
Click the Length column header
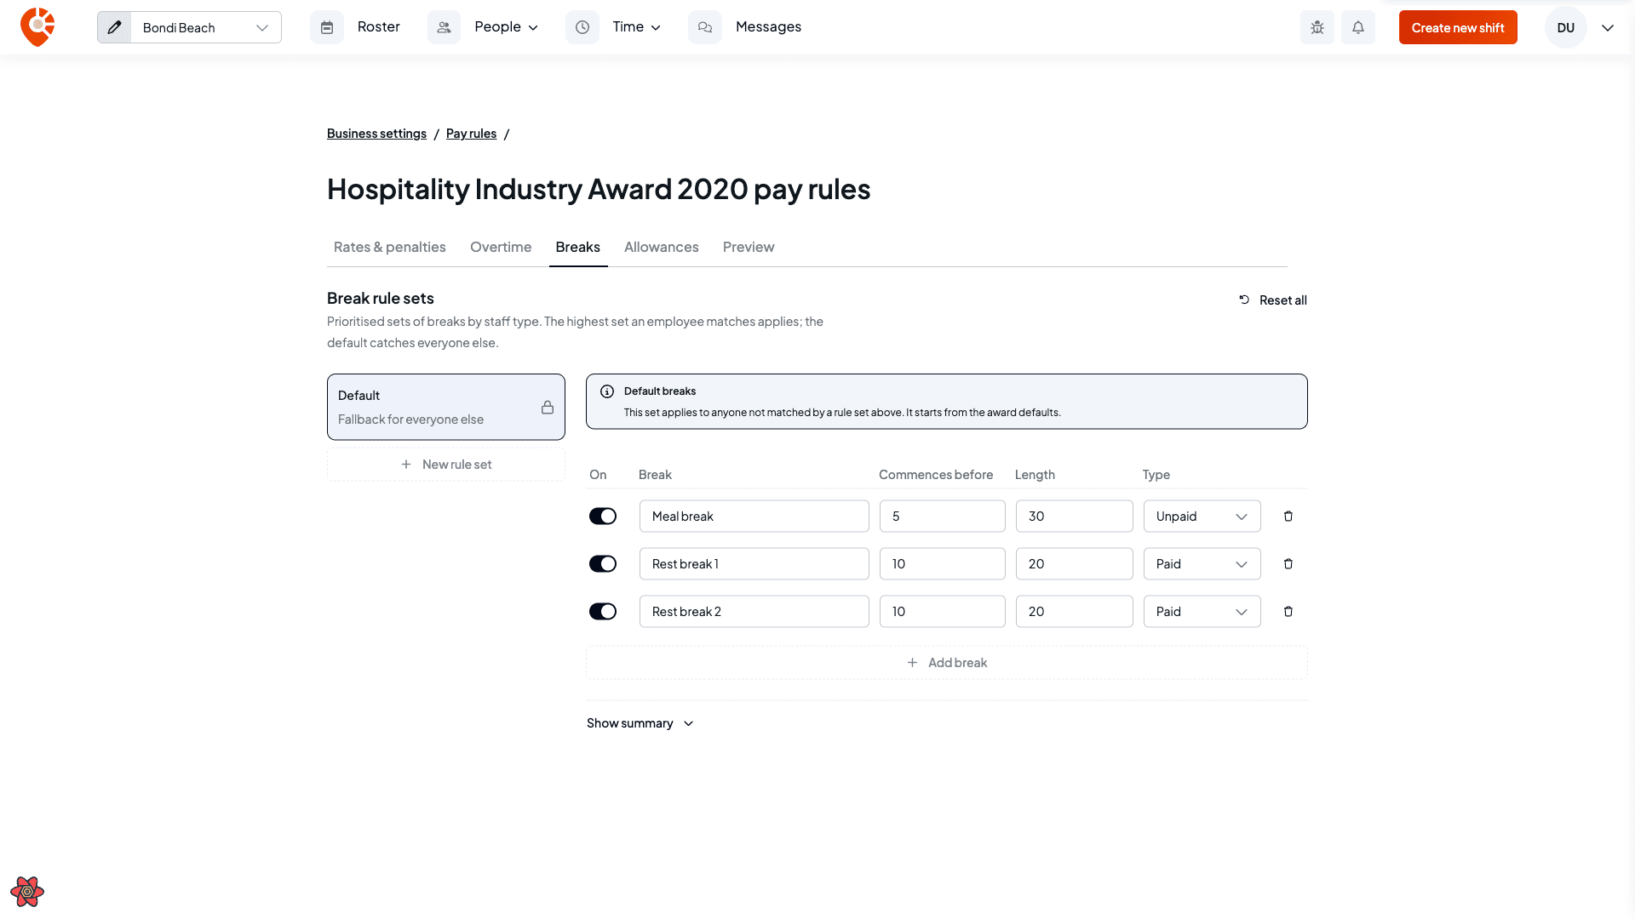pyautogui.click(x=1035, y=475)
